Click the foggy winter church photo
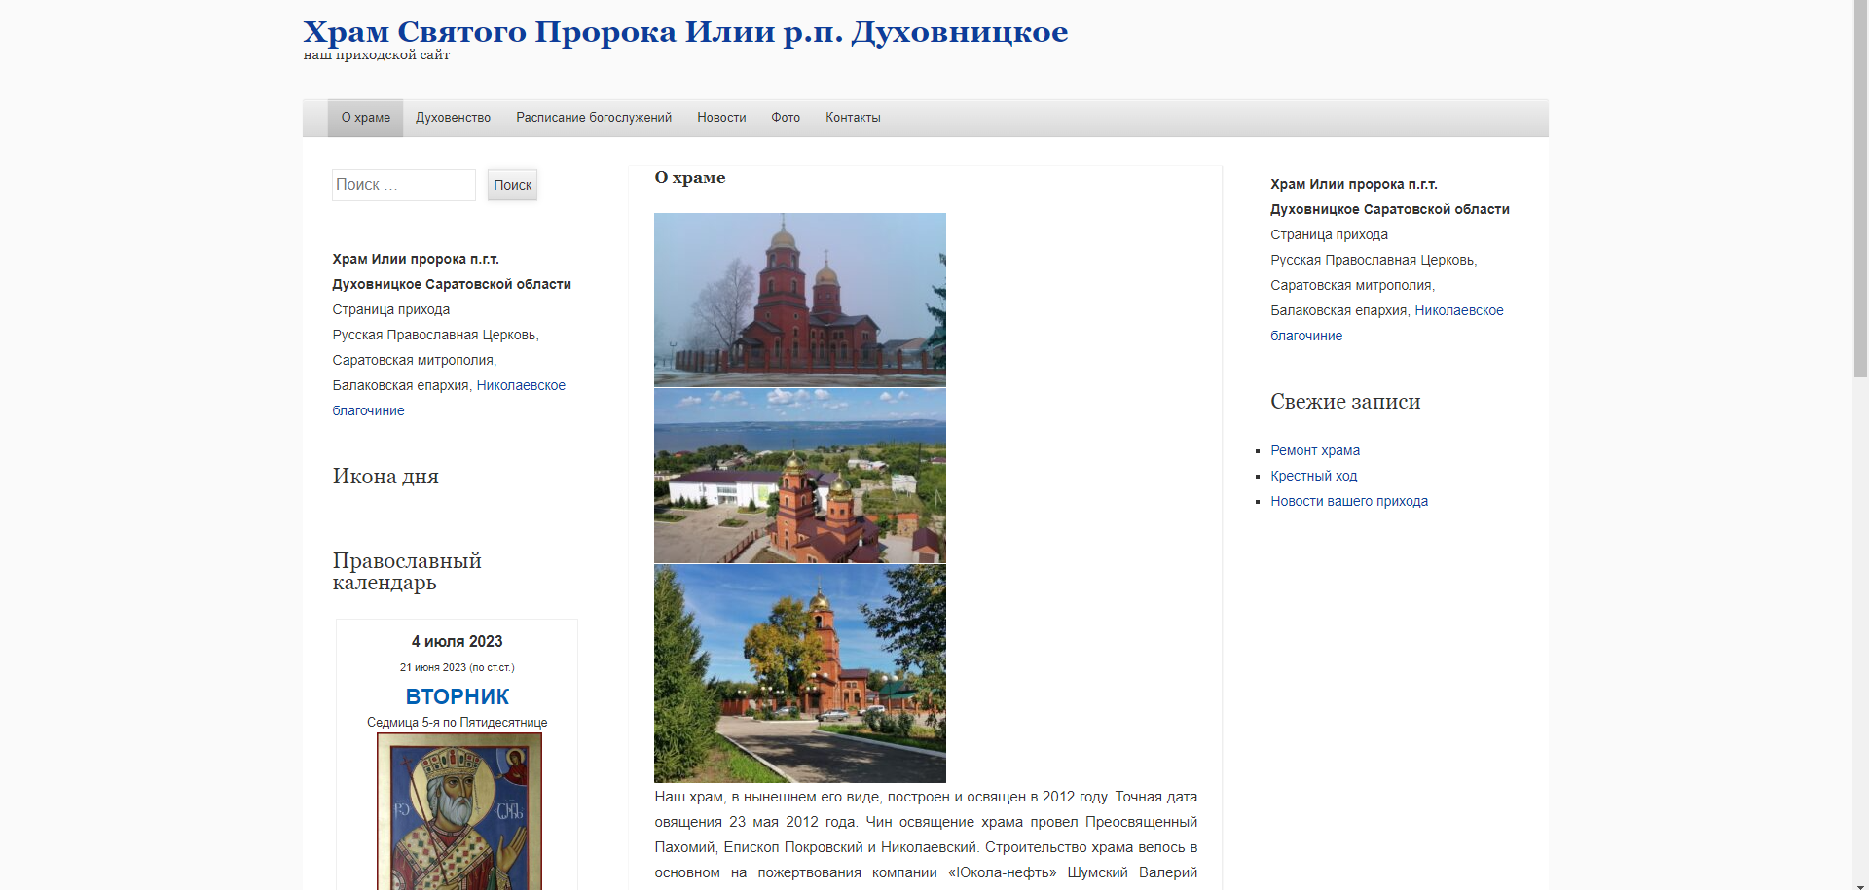This screenshot has width=1869, height=890. click(799, 300)
